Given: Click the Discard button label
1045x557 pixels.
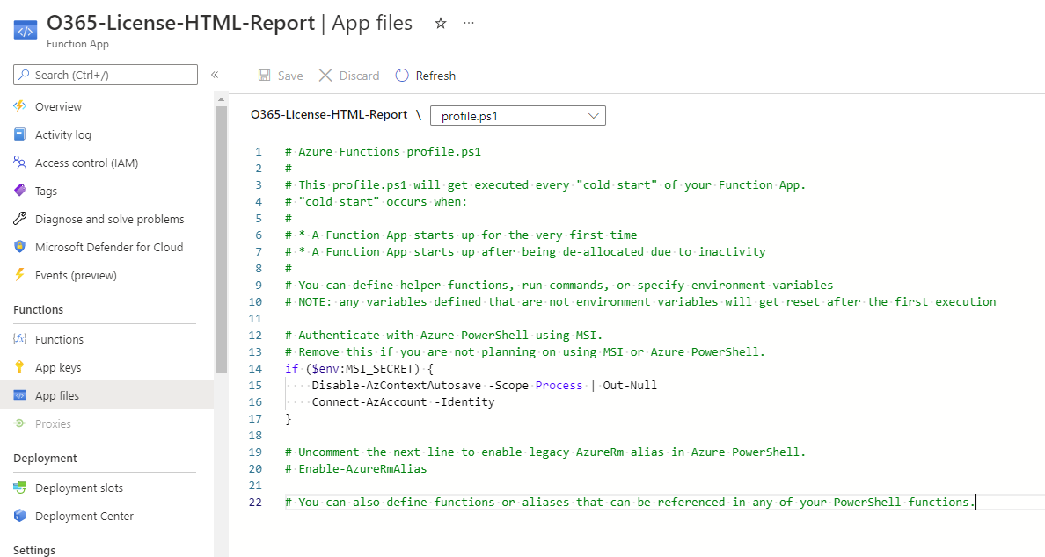Looking at the screenshot, I should [x=359, y=76].
